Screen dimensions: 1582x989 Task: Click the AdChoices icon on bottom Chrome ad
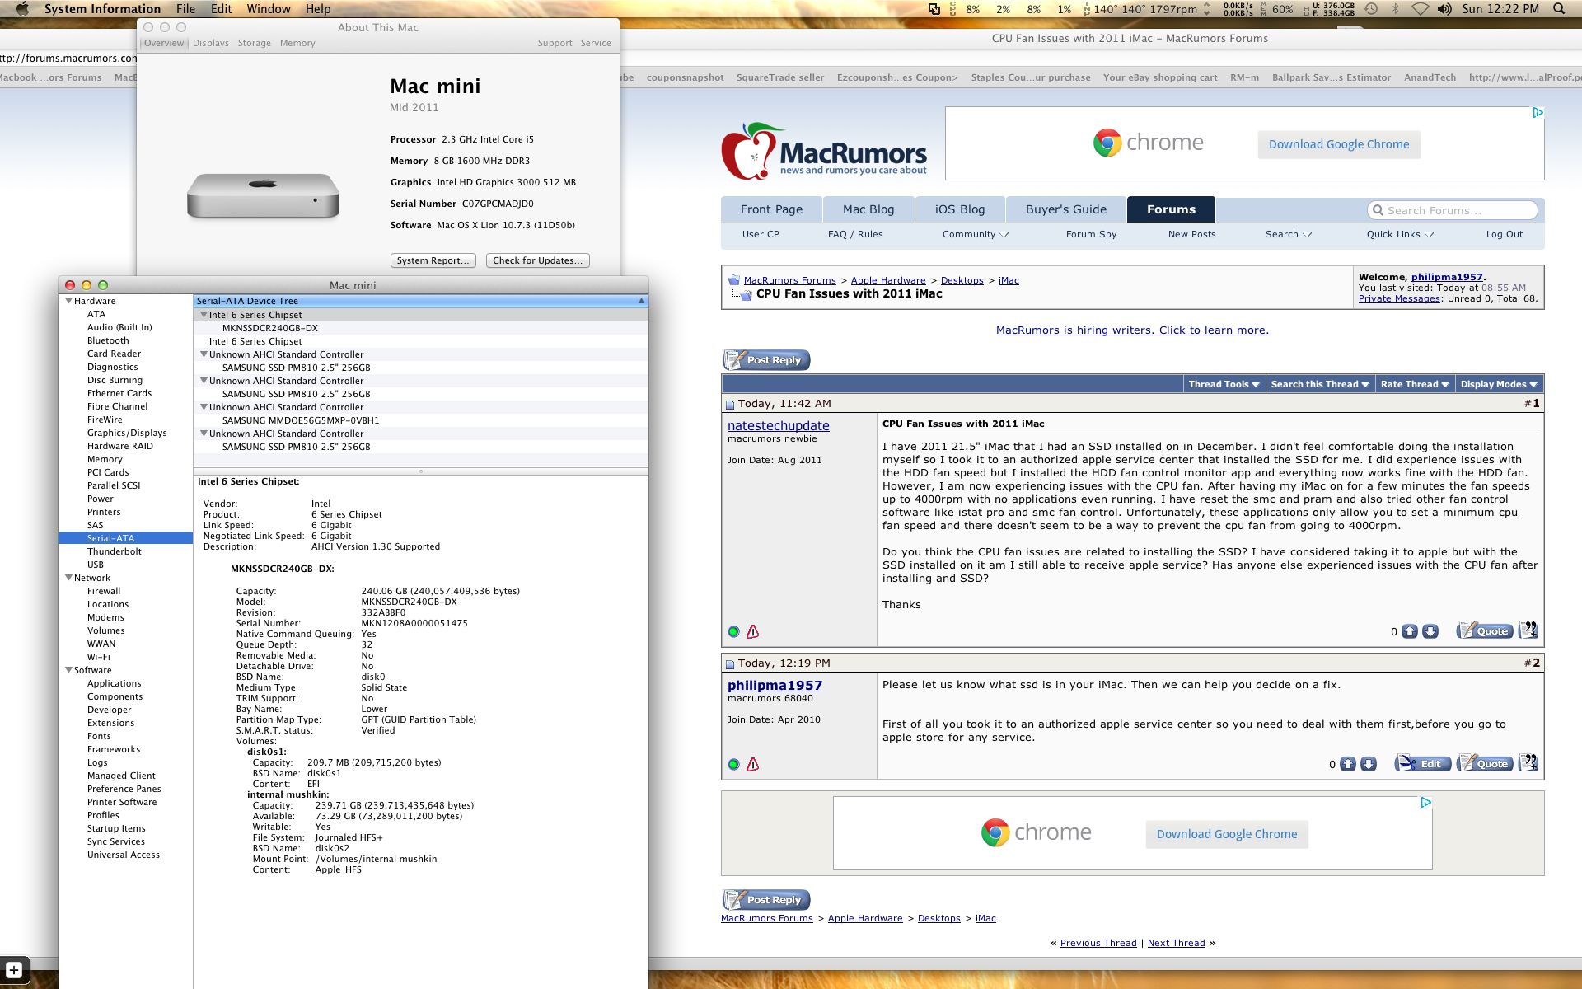1425,803
